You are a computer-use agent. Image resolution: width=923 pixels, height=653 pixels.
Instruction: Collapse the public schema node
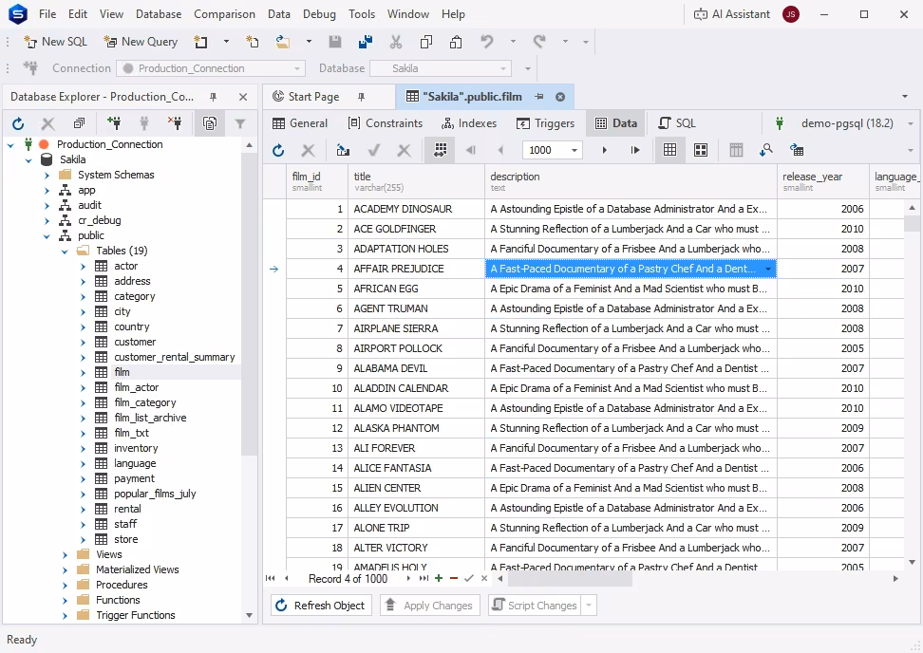click(x=47, y=236)
